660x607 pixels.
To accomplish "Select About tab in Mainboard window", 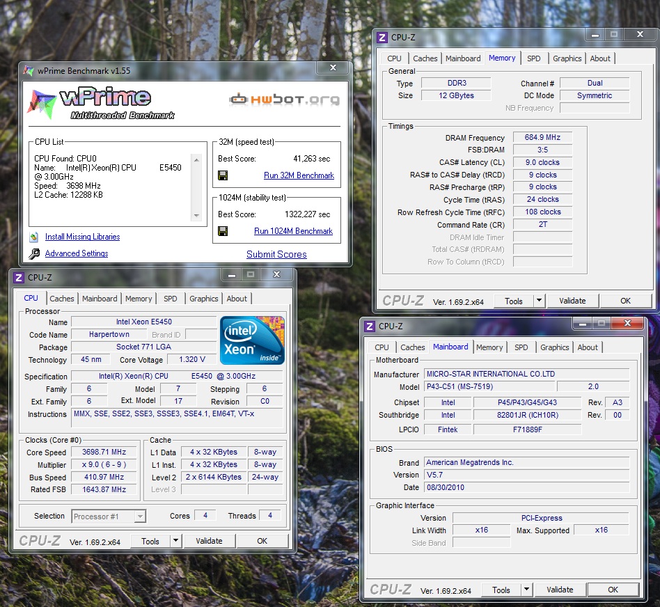I will pyautogui.click(x=588, y=347).
